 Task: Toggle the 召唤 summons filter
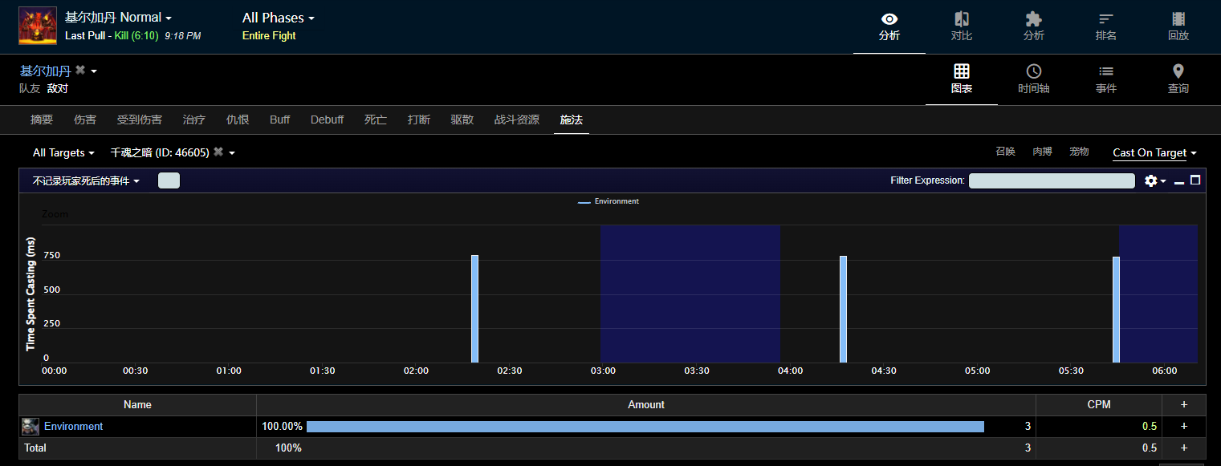click(x=1005, y=152)
